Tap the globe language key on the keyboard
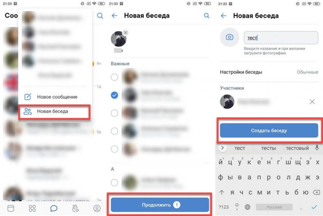 point(247,207)
